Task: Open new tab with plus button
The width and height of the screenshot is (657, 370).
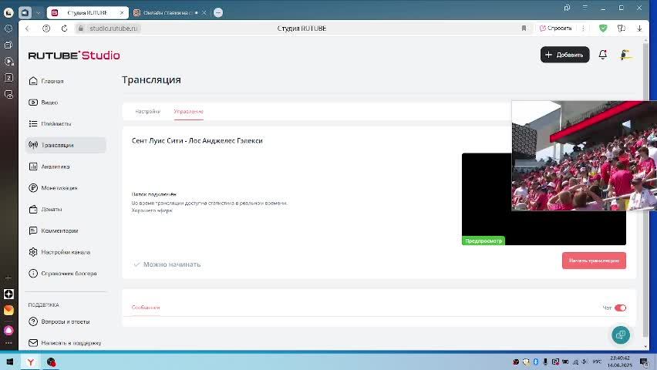Action: pos(218,13)
